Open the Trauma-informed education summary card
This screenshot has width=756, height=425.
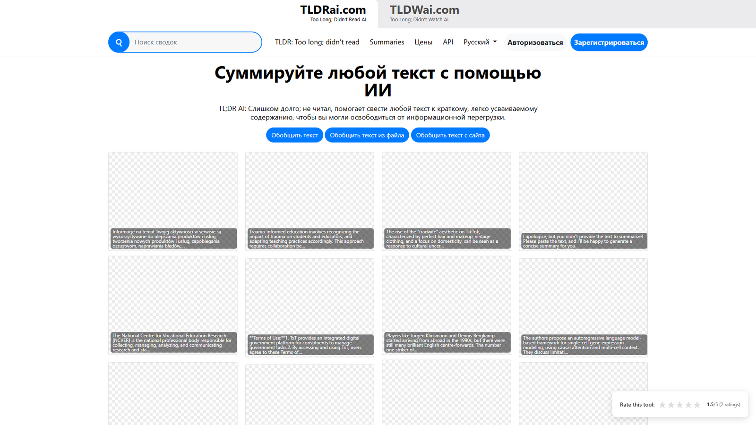[309, 201]
